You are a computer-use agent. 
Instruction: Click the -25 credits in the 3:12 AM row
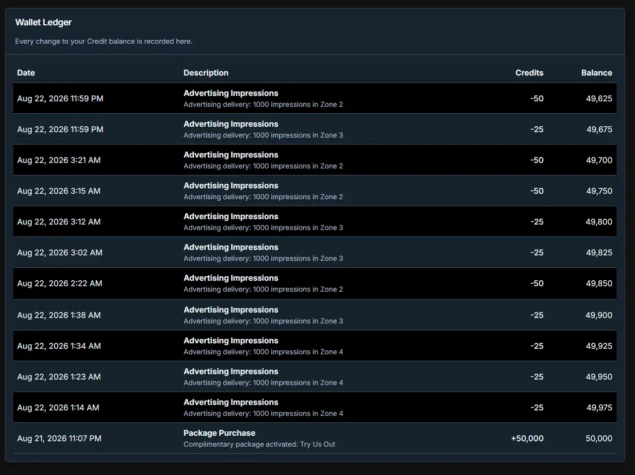pos(537,222)
